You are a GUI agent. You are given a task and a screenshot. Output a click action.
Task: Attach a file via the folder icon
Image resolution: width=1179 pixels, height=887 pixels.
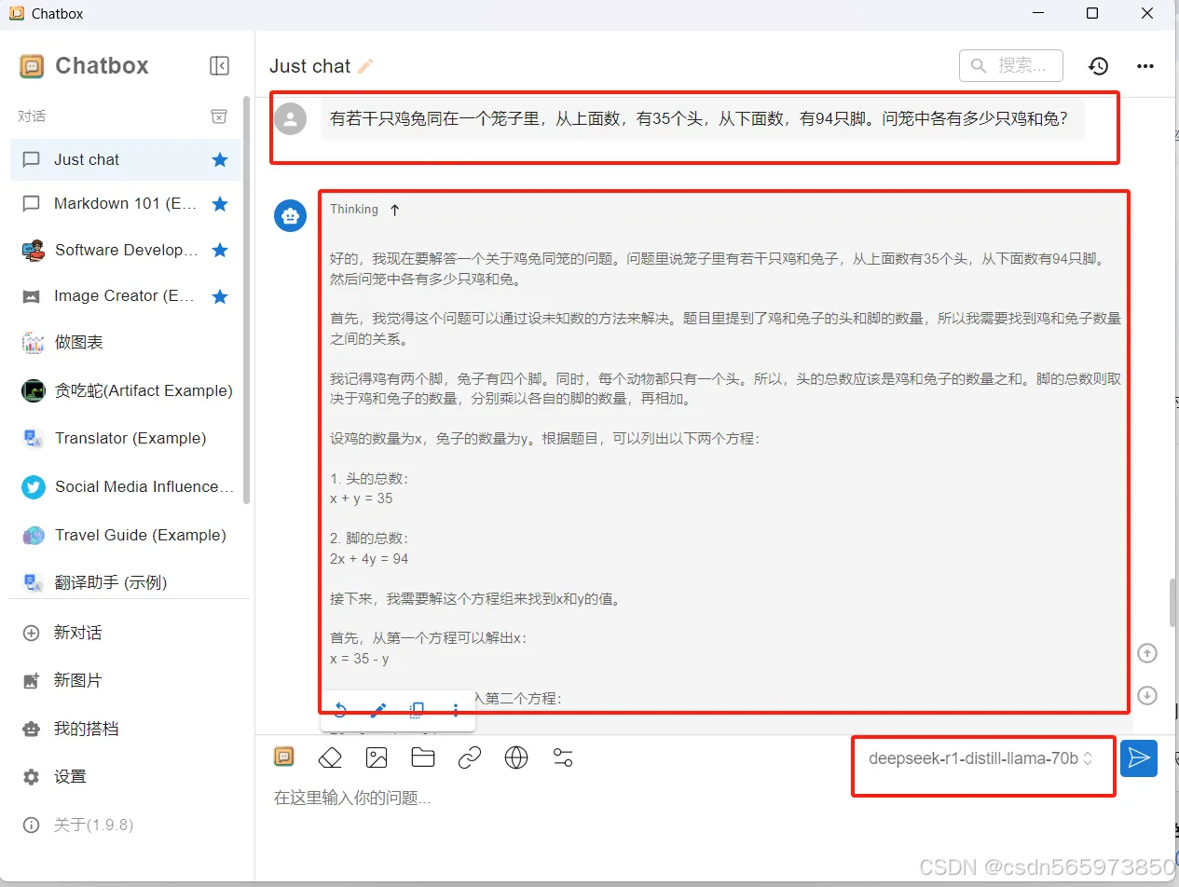coord(423,757)
